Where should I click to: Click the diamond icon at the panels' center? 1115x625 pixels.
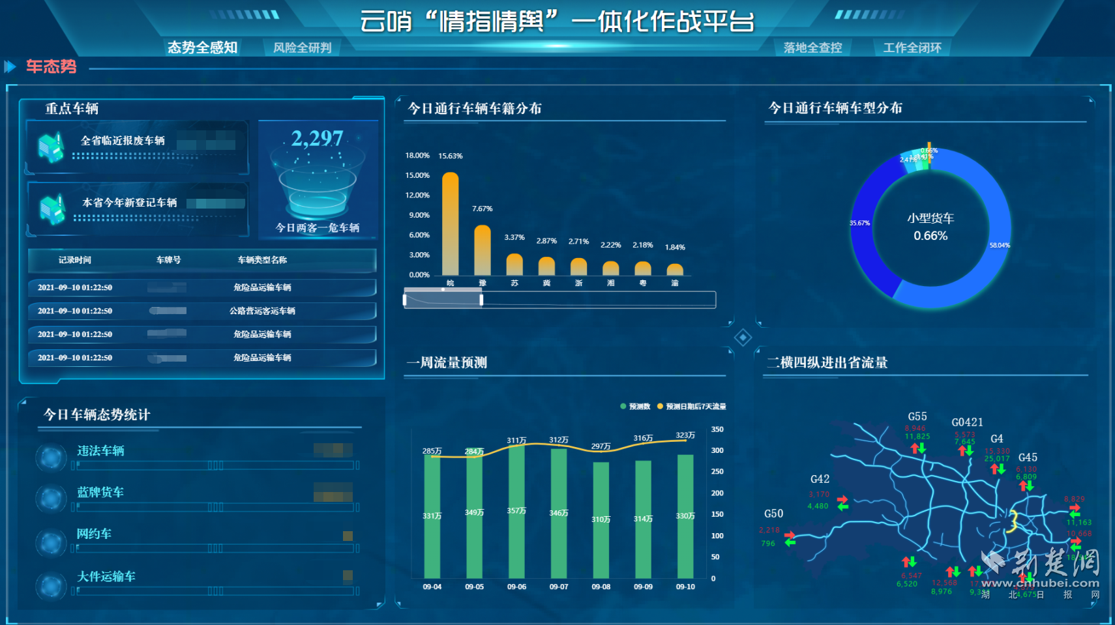pos(743,338)
